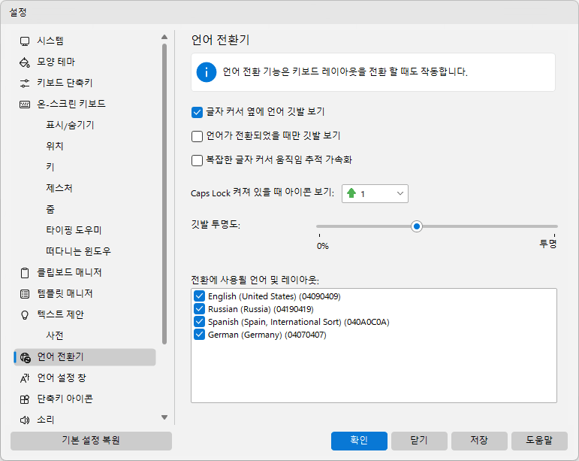579x461 pixels.
Task: Click sidebar scrollbar down arrow
Action: pyautogui.click(x=164, y=417)
